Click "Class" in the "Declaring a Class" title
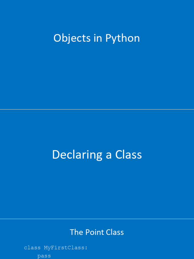This screenshot has height=259, width=194. tap(129, 155)
